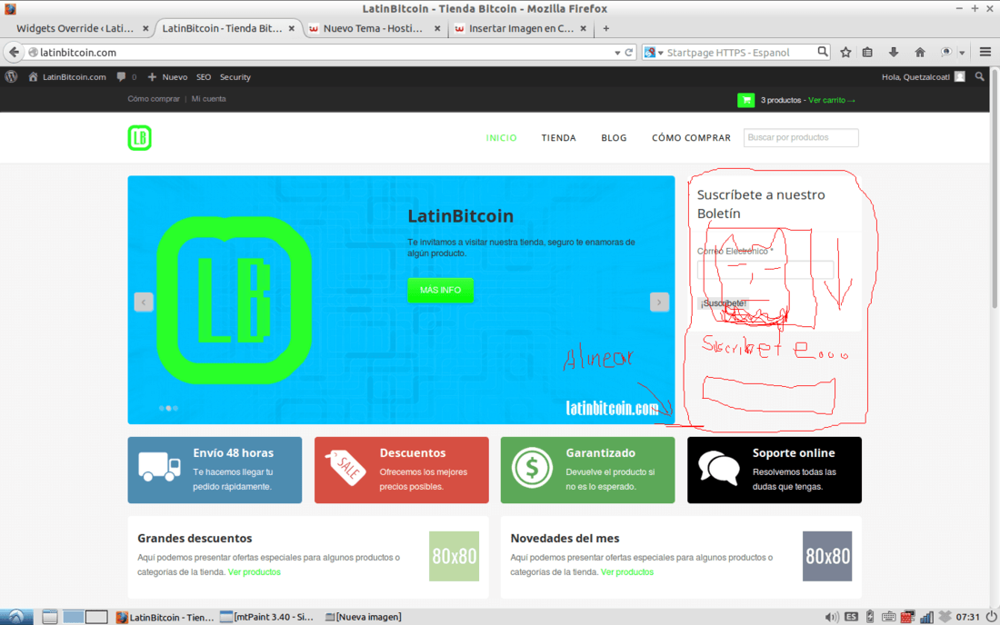The height and width of the screenshot is (625, 1000).
Task: Open Cómo comprar top link
Action: click(x=154, y=99)
